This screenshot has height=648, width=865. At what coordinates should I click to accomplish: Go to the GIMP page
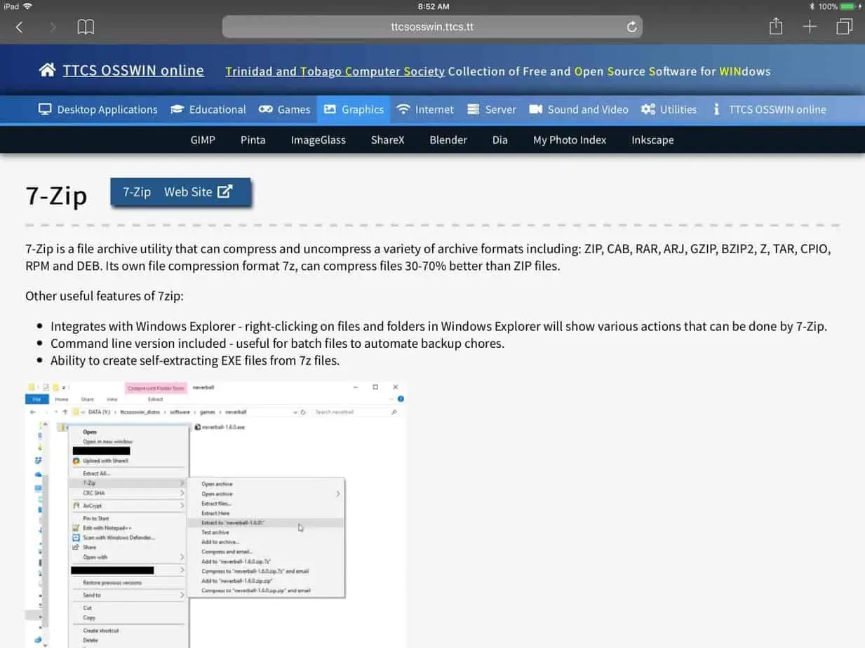click(203, 140)
